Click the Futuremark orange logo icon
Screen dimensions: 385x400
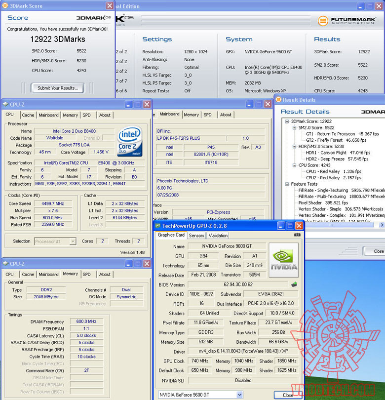coord(323,20)
